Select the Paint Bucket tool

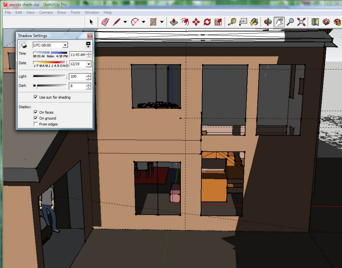254,22
